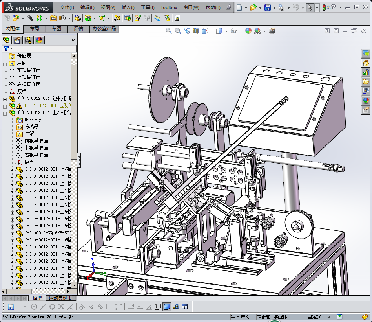
Task: Open the ConfigurationManager tab icon
Action: point(28,40)
